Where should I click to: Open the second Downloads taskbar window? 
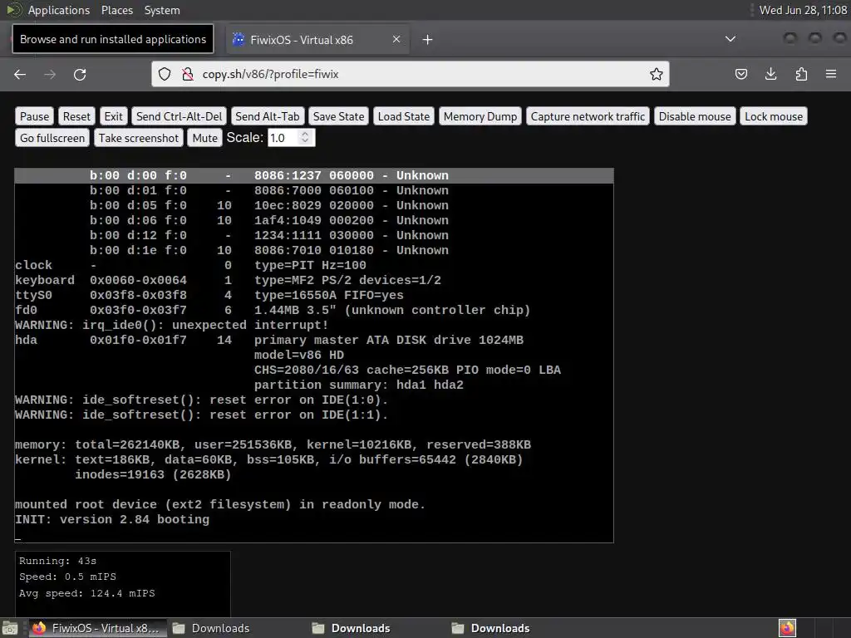(352, 628)
